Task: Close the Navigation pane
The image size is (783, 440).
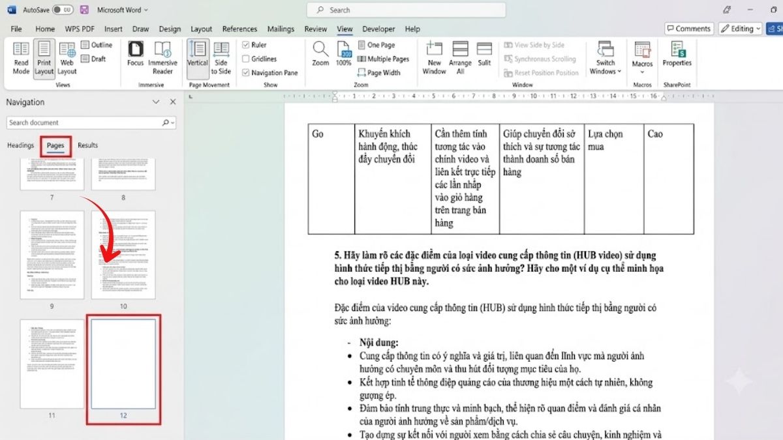Action: pos(173,102)
